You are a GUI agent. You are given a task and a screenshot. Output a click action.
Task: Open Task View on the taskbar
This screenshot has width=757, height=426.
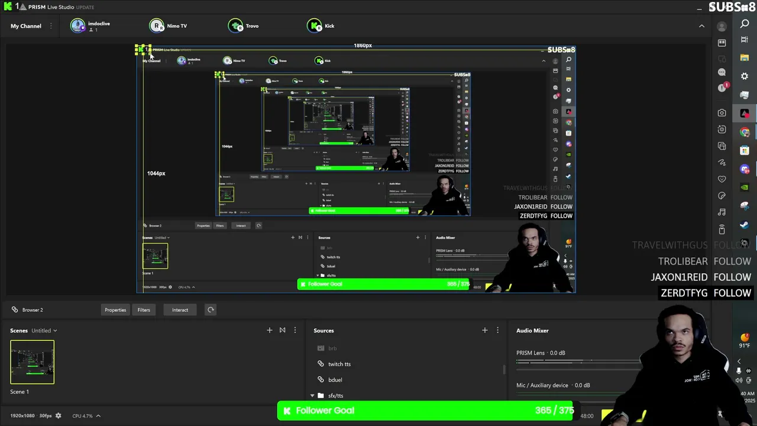[745, 40]
